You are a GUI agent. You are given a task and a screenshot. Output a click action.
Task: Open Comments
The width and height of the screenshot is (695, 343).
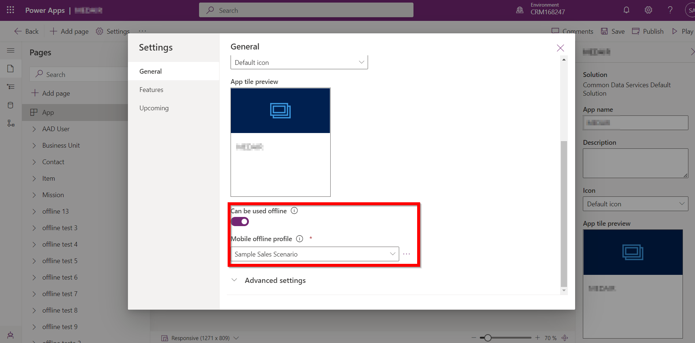572,31
